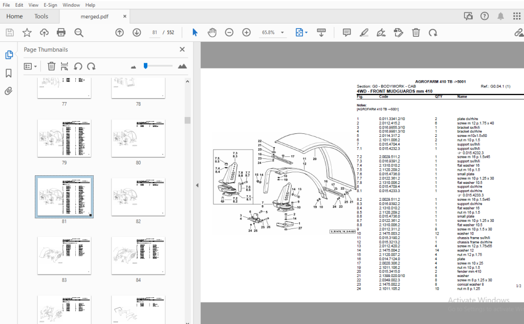Open the apps grid launcher
This screenshot has width=524, height=324.
[x=517, y=16]
